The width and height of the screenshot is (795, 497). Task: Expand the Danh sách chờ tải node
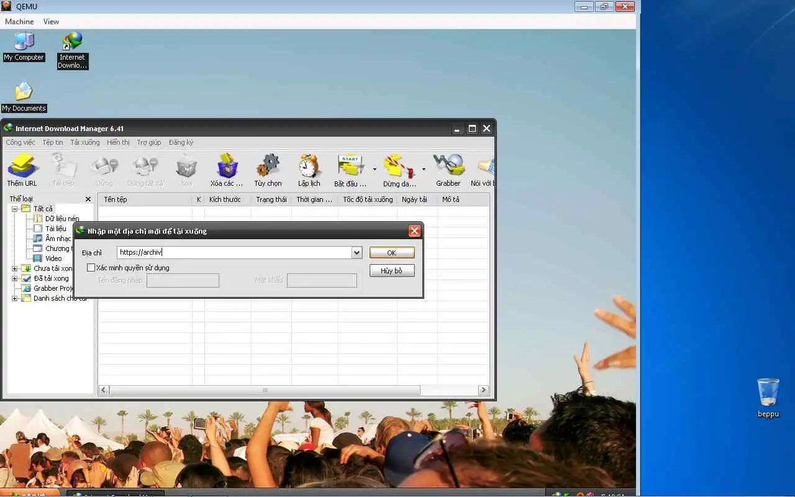point(15,298)
